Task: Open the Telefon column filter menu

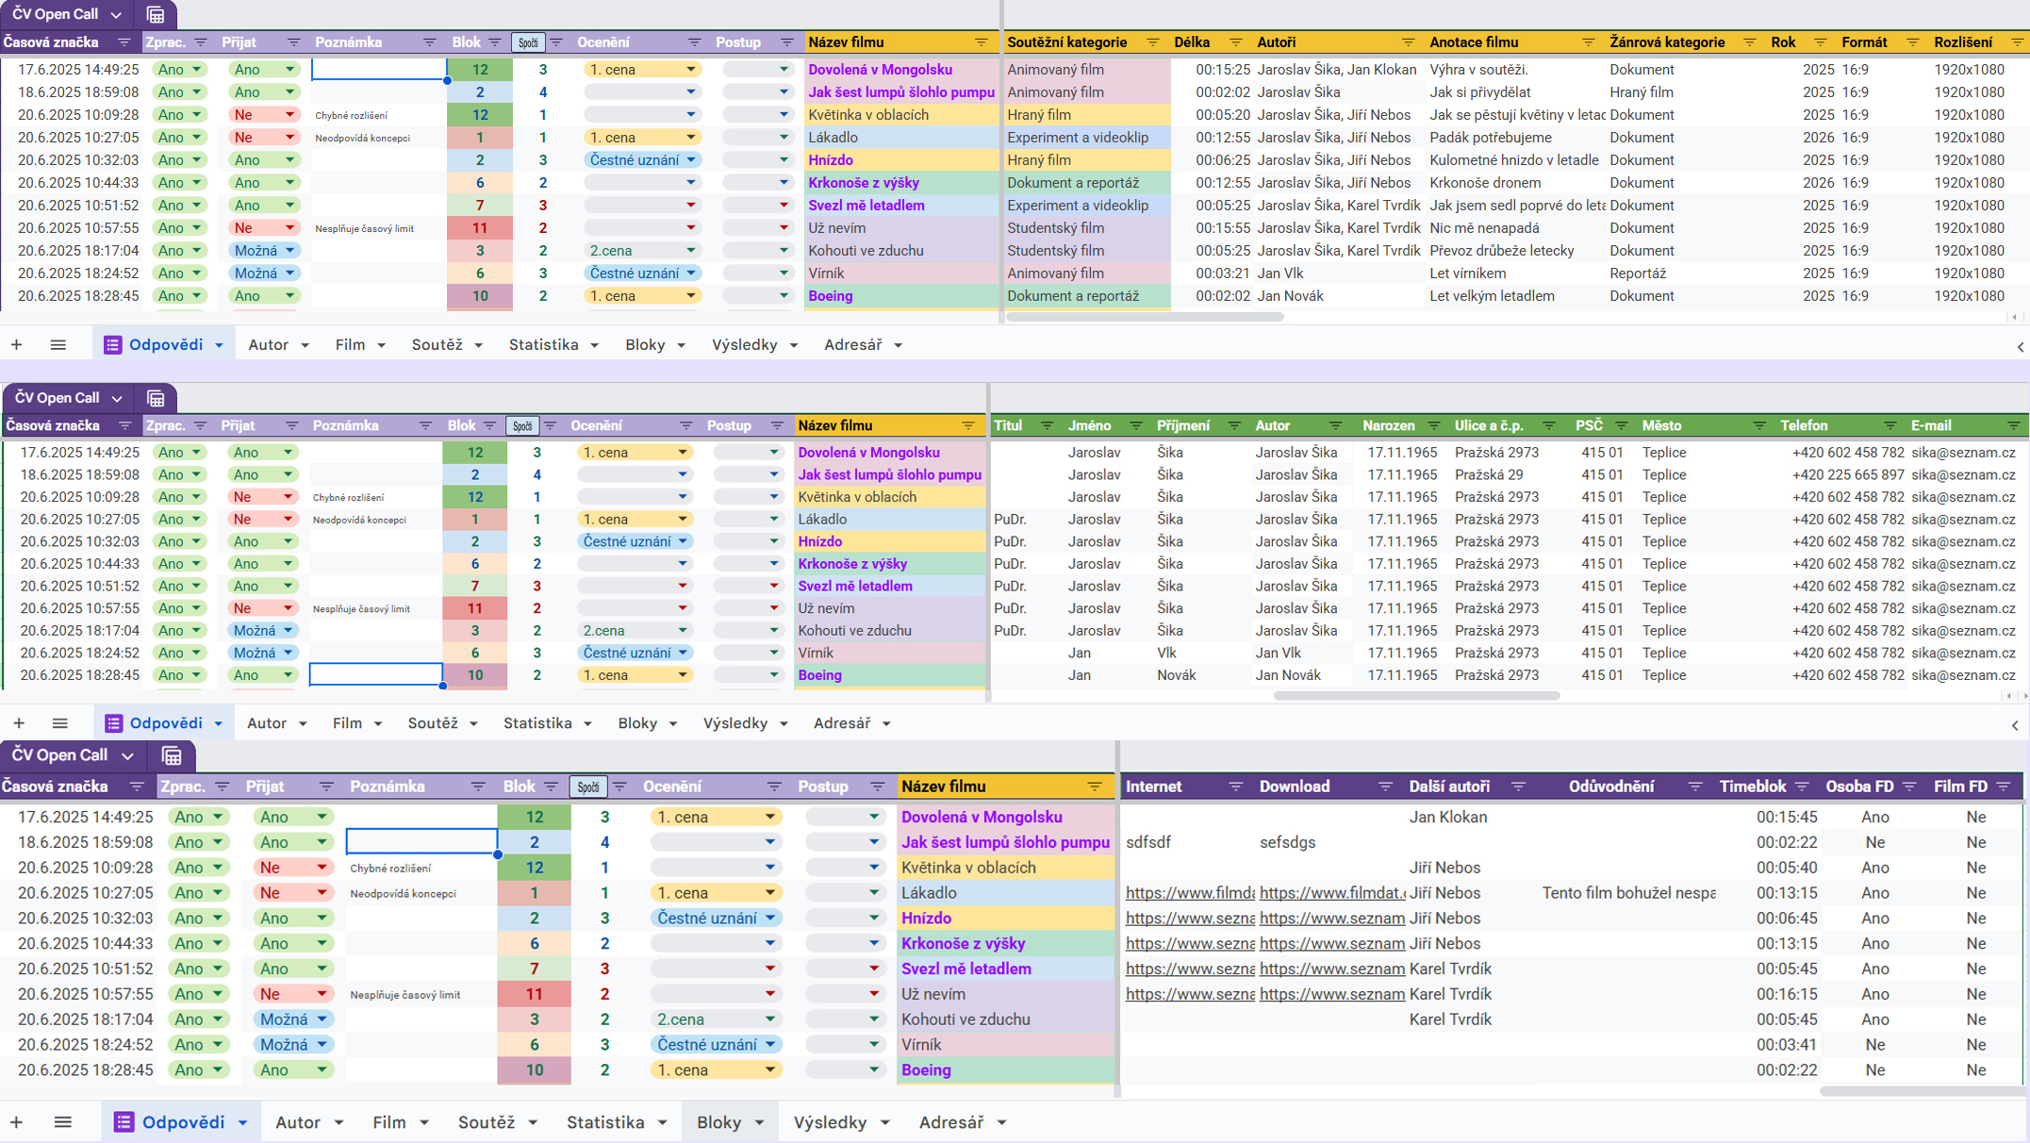Action: [x=1890, y=426]
